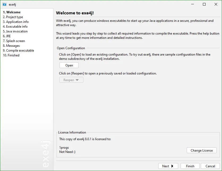Select step 7 Splash screen
Screen dimensions: 222x171
tap(14, 41)
